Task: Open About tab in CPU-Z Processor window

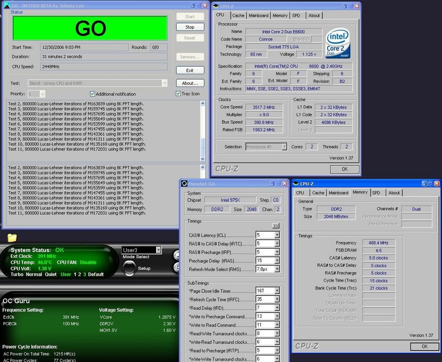Action: [x=314, y=16]
